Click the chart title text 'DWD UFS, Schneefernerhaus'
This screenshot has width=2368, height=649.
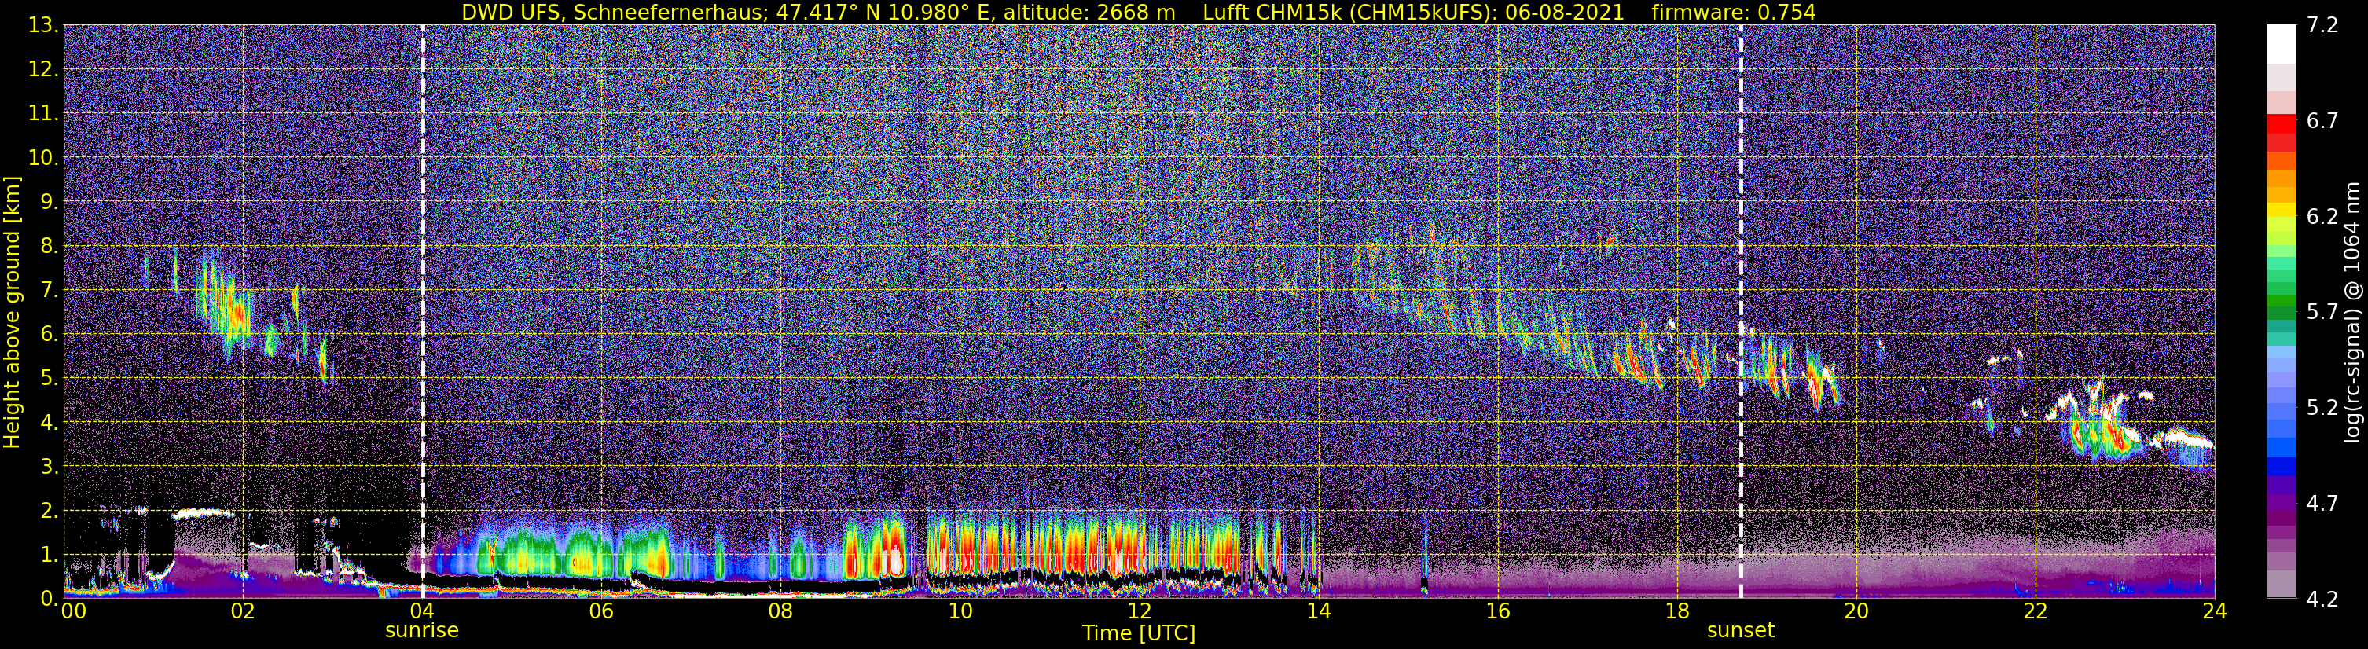pyautogui.click(x=614, y=12)
